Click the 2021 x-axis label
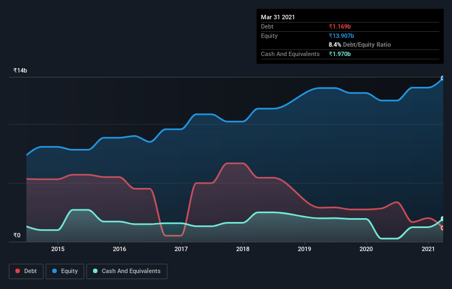This screenshot has width=452, height=289. 428,249
